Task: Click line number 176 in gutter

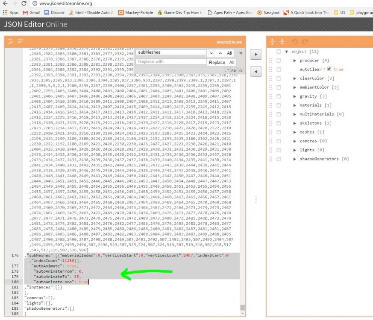Action: point(15,256)
